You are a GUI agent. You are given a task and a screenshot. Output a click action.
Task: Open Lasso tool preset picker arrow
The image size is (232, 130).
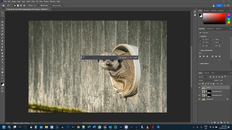(x=11, y=5)
